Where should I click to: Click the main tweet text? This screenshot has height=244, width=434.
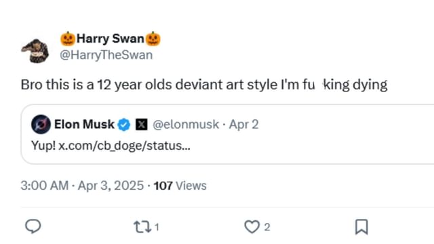[x=204, y=85]
